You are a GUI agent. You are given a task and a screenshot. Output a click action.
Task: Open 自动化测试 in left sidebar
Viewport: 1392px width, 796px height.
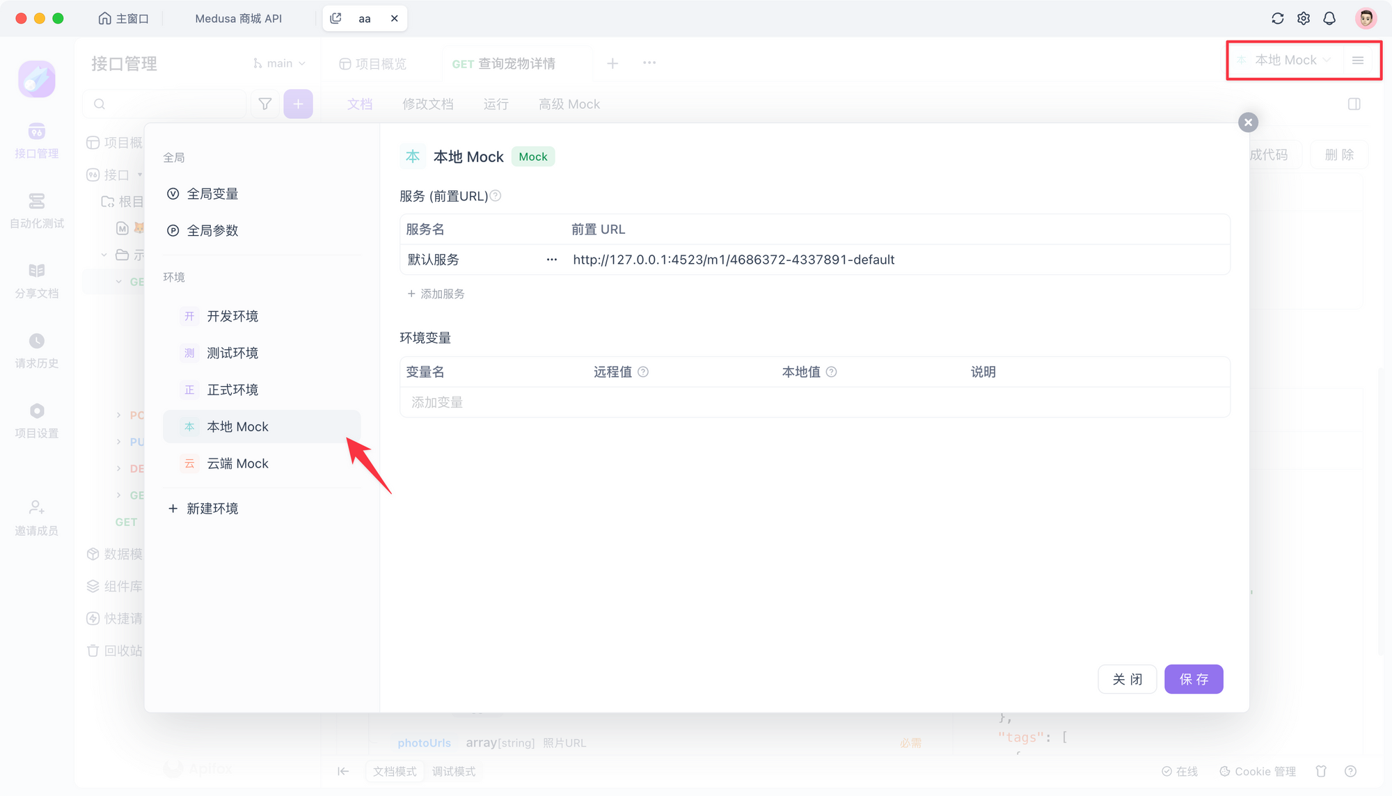[37, 212]
